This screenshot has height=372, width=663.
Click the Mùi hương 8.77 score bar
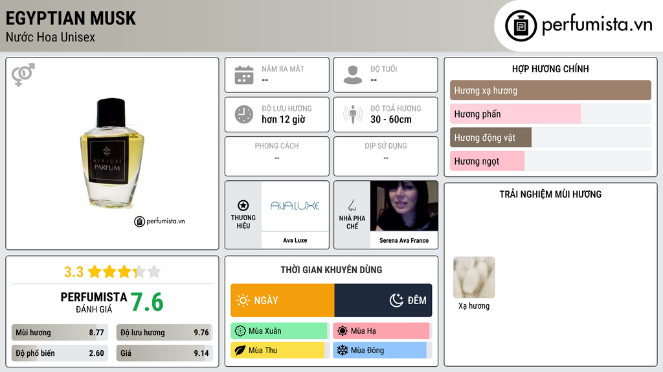click(x=60, y=333)
